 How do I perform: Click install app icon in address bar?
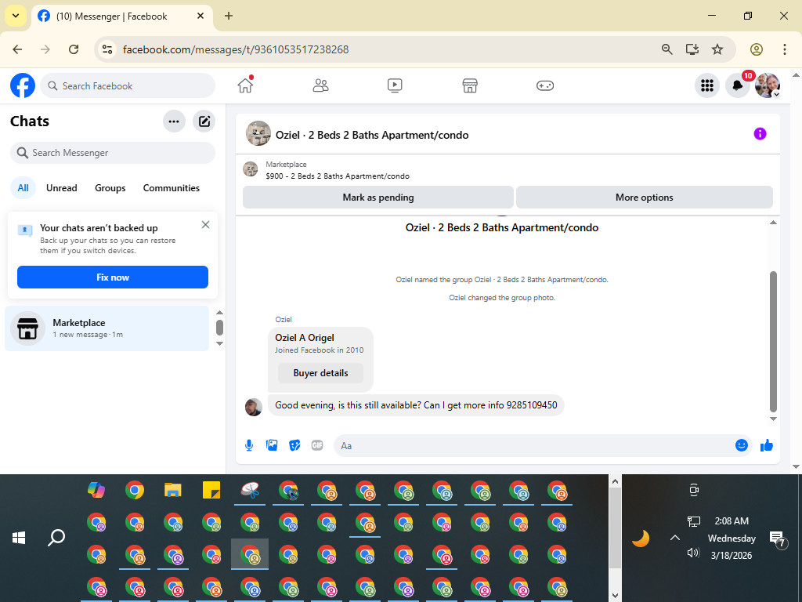[x=692, y=49]
